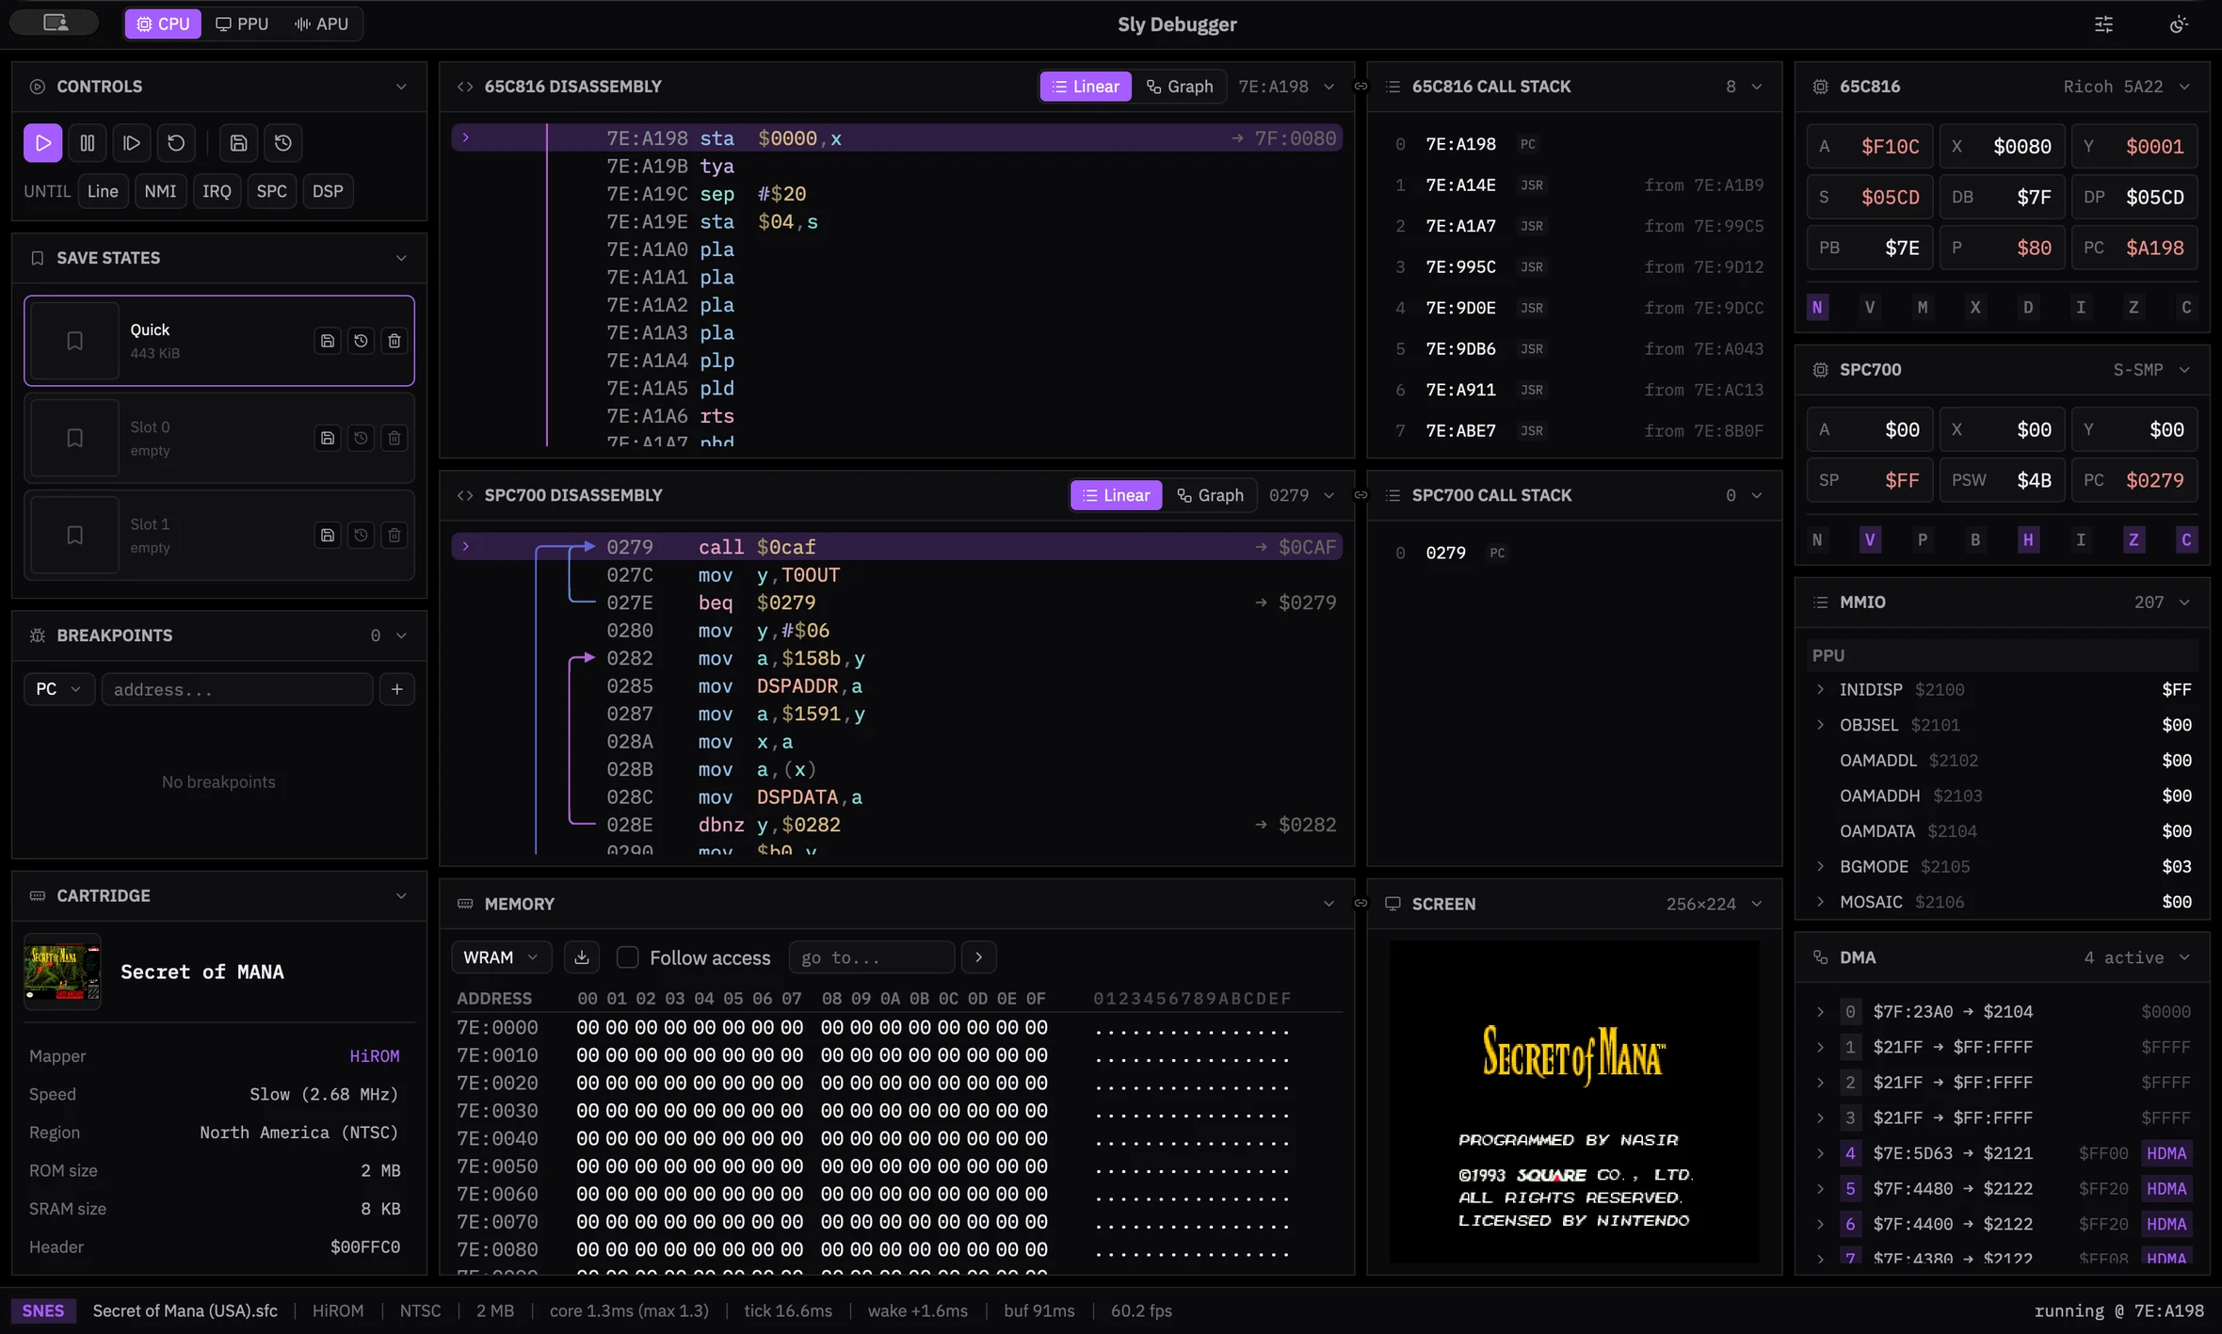
Task: Collapse the MMIO panel
Action: [2184, 603]
